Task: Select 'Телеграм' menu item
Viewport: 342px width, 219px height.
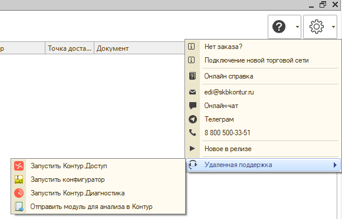Action: pyautogui.click(x=263, y=119)
